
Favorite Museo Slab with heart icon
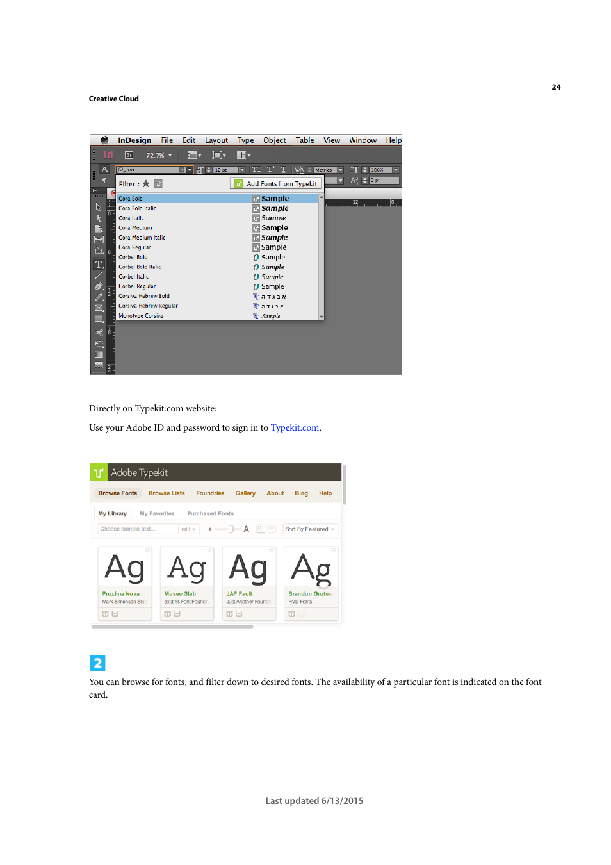point(209,550)
